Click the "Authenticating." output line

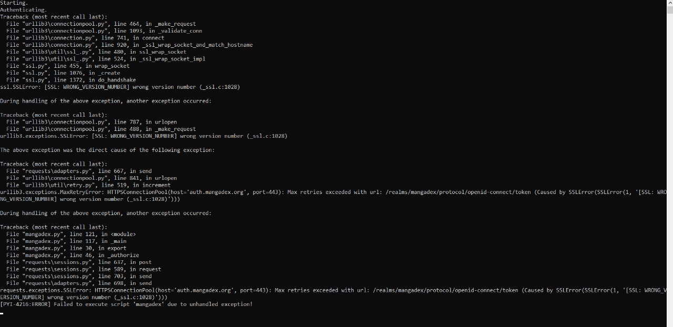23,10
